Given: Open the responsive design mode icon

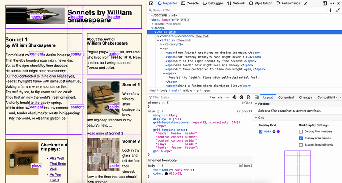Looking at the screenshot, I should pyautogui.click(x=325, y=3).
